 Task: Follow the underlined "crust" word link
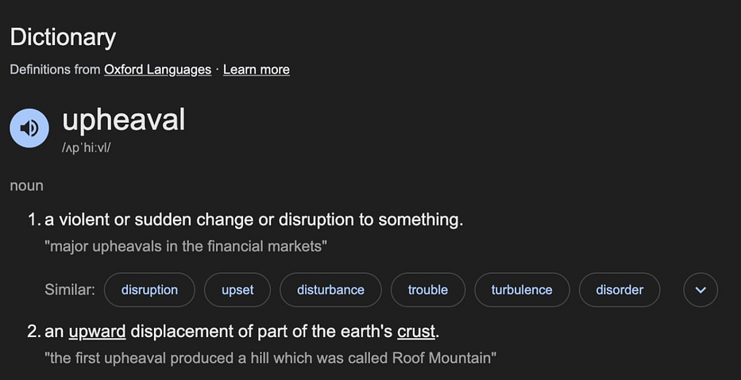pyautogui.click(x=416, y=331)
